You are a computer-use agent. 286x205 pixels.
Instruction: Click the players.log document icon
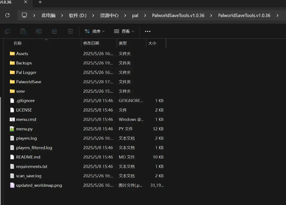coord(12,138)
